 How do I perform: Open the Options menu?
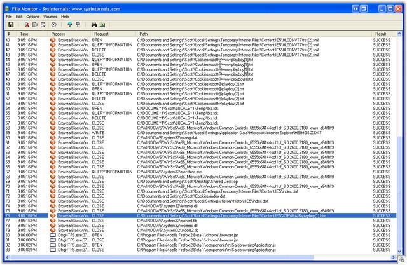coord(32,17)
